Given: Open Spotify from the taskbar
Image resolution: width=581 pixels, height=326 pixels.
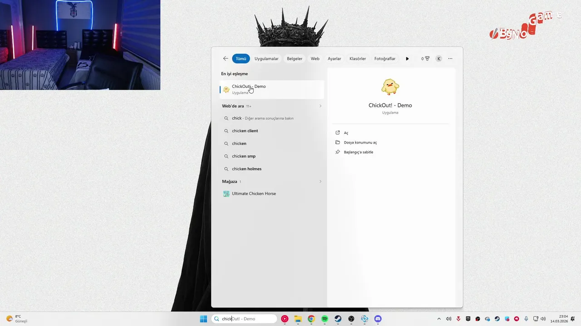Looking at the screenshot, I should click(325, 319).
